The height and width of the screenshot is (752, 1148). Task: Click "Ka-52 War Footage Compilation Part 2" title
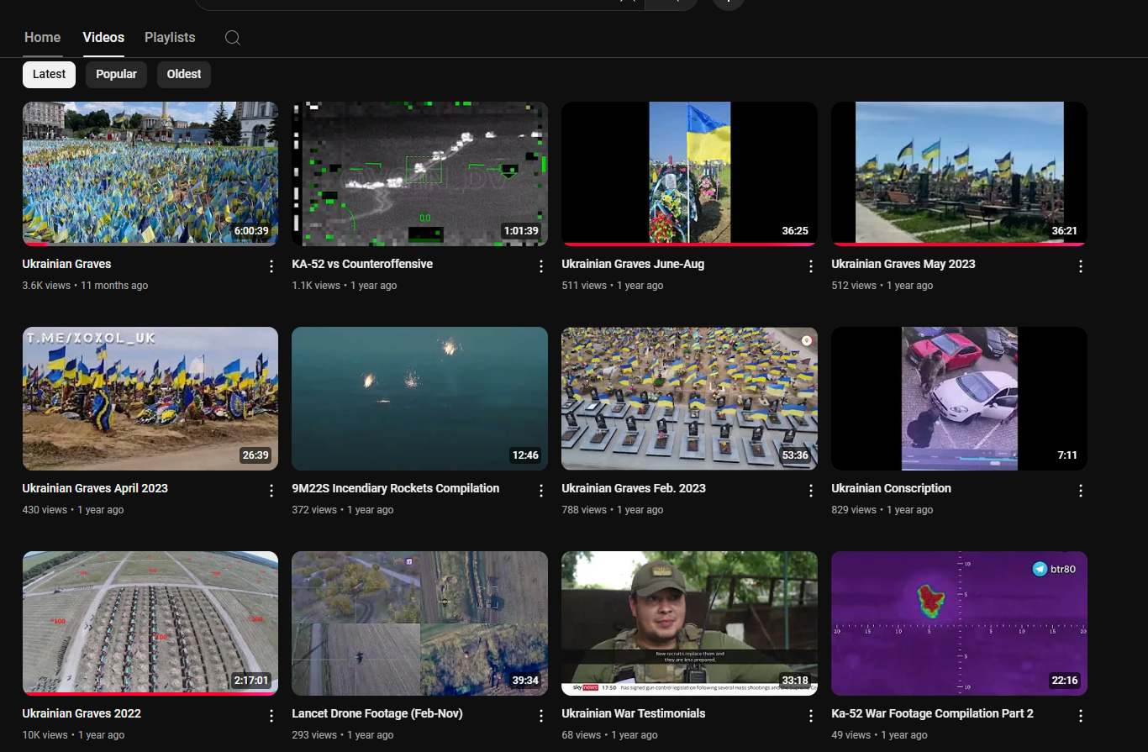click(933, 713)
